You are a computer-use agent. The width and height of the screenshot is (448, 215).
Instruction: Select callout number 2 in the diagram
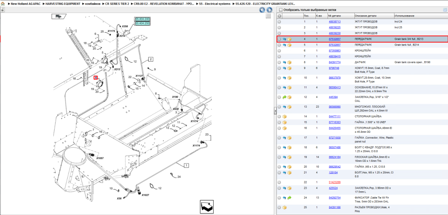coord(151,59)
